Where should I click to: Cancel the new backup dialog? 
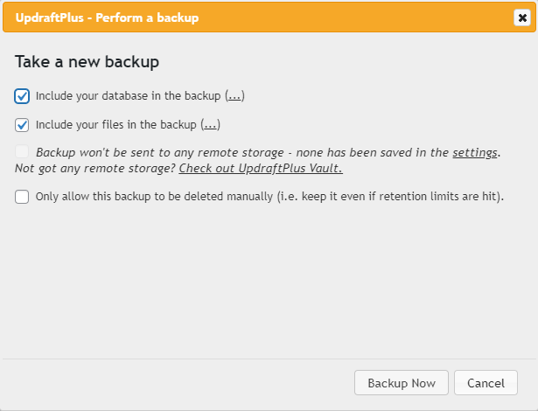(x=486, y=383)
